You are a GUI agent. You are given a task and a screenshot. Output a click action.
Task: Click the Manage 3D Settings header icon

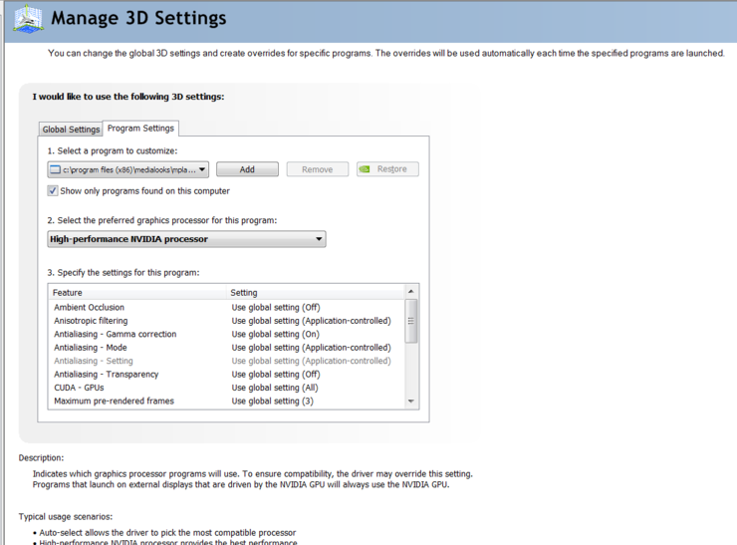29,20
